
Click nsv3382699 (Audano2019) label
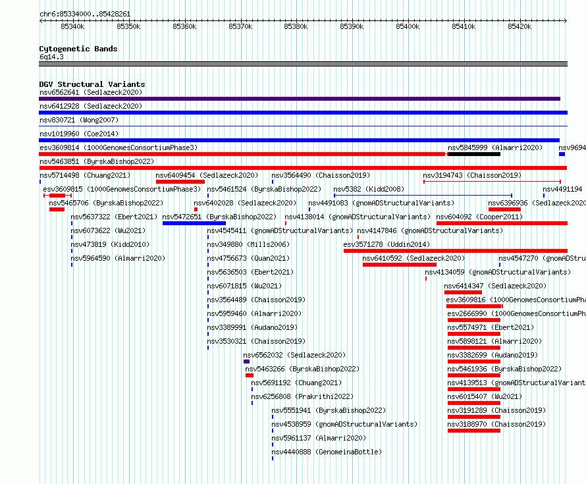pos(493,355)
